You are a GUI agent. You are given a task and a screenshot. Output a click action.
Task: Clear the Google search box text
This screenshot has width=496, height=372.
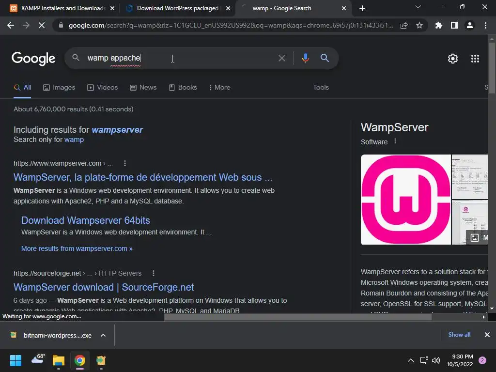coord(281,58)
